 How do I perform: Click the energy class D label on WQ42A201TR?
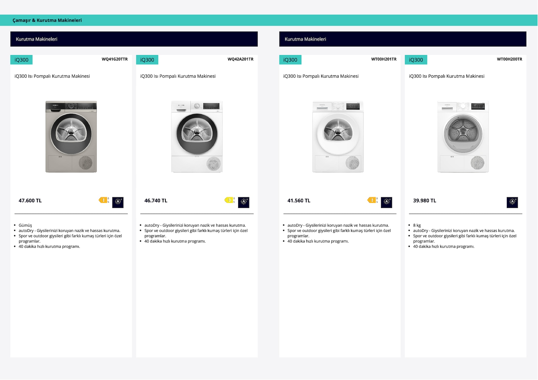click(229, 200)
